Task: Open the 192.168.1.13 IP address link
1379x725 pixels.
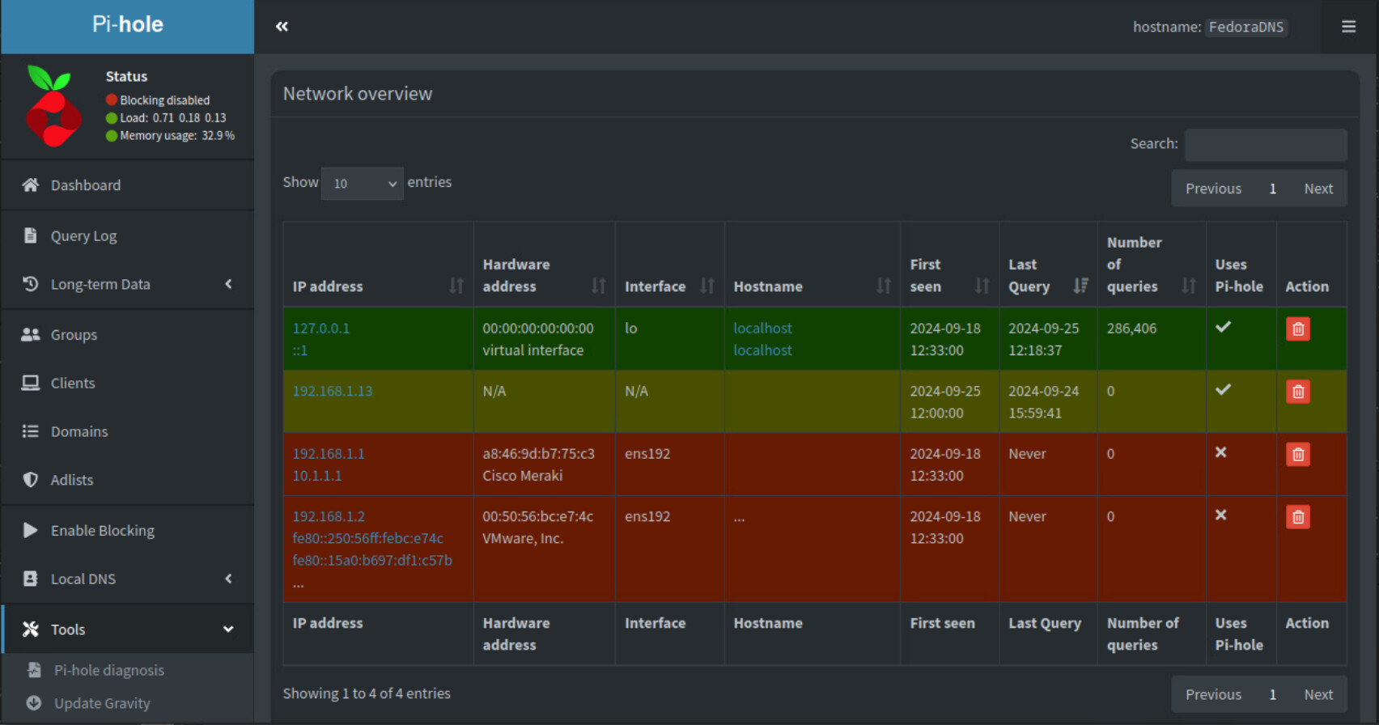Action: point(333,392)
